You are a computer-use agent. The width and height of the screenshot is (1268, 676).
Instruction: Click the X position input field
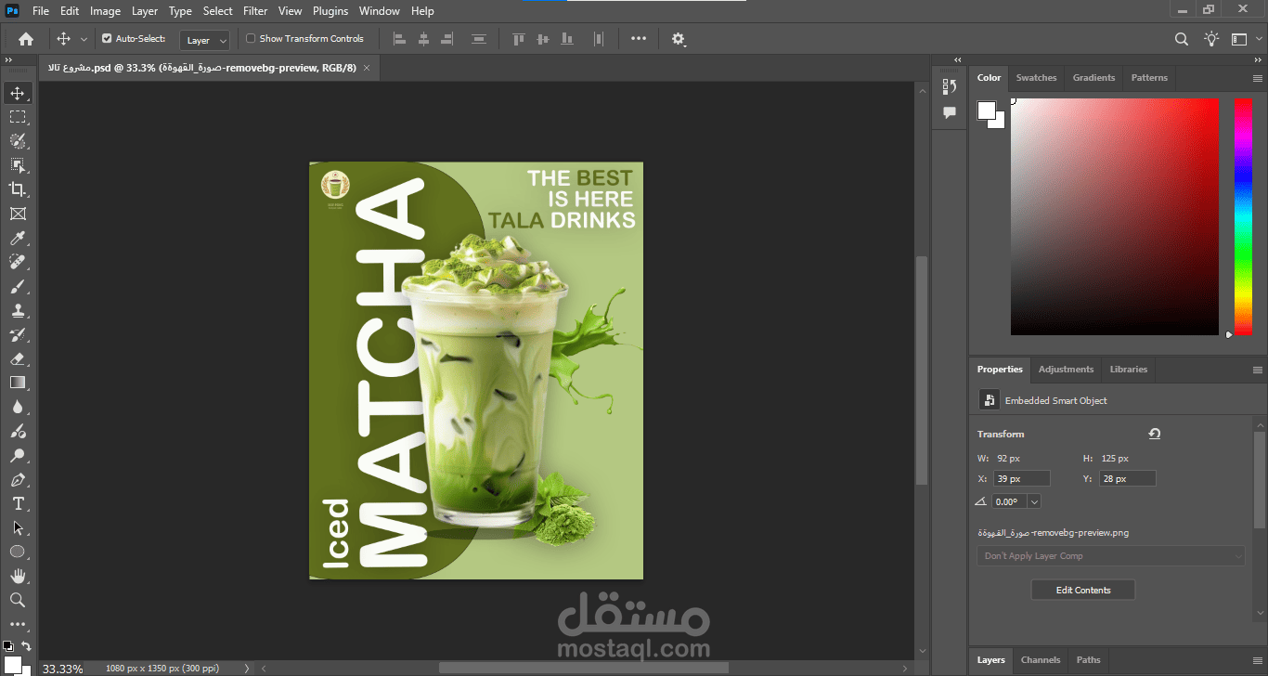pos(1021,479)
